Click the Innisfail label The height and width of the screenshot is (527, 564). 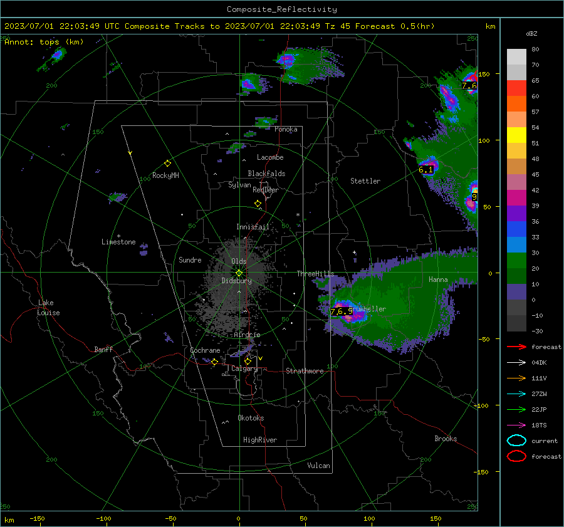(x=253, y=227)
